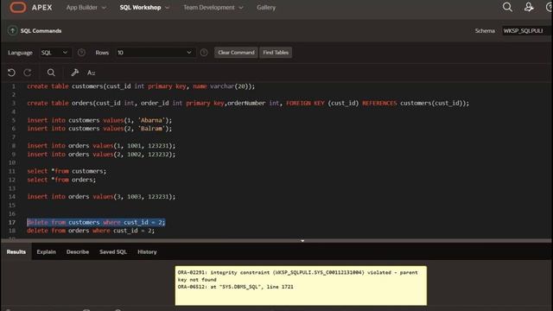553x311 pixels.
Task: Switch to the Describe tab
Action: point(78,251)
